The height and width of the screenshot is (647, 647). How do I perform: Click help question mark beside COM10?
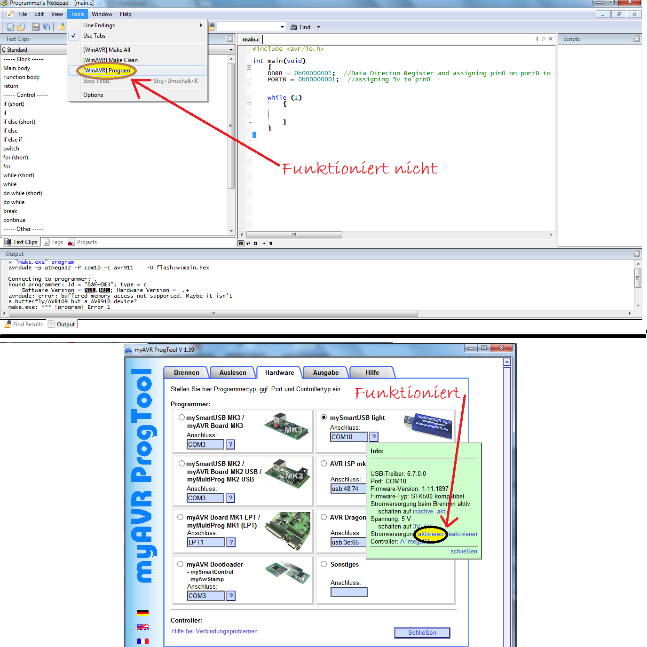[374, 437]
